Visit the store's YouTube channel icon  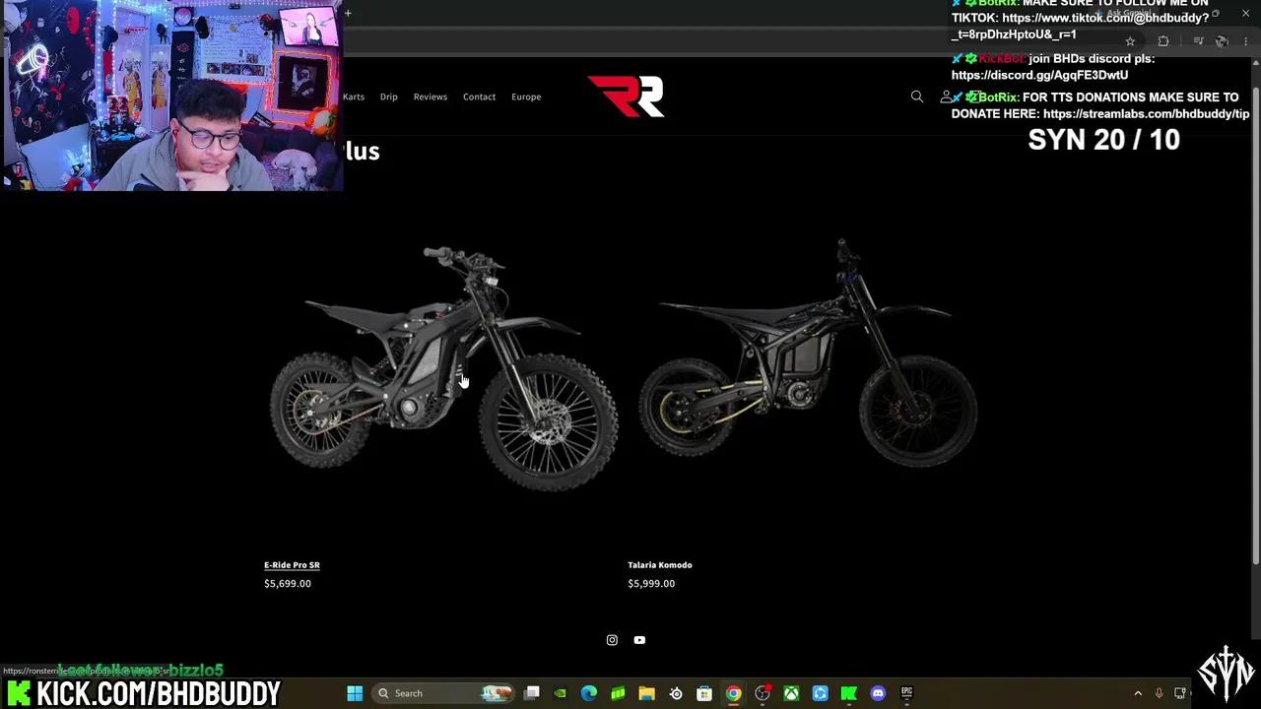pos(639,640)
